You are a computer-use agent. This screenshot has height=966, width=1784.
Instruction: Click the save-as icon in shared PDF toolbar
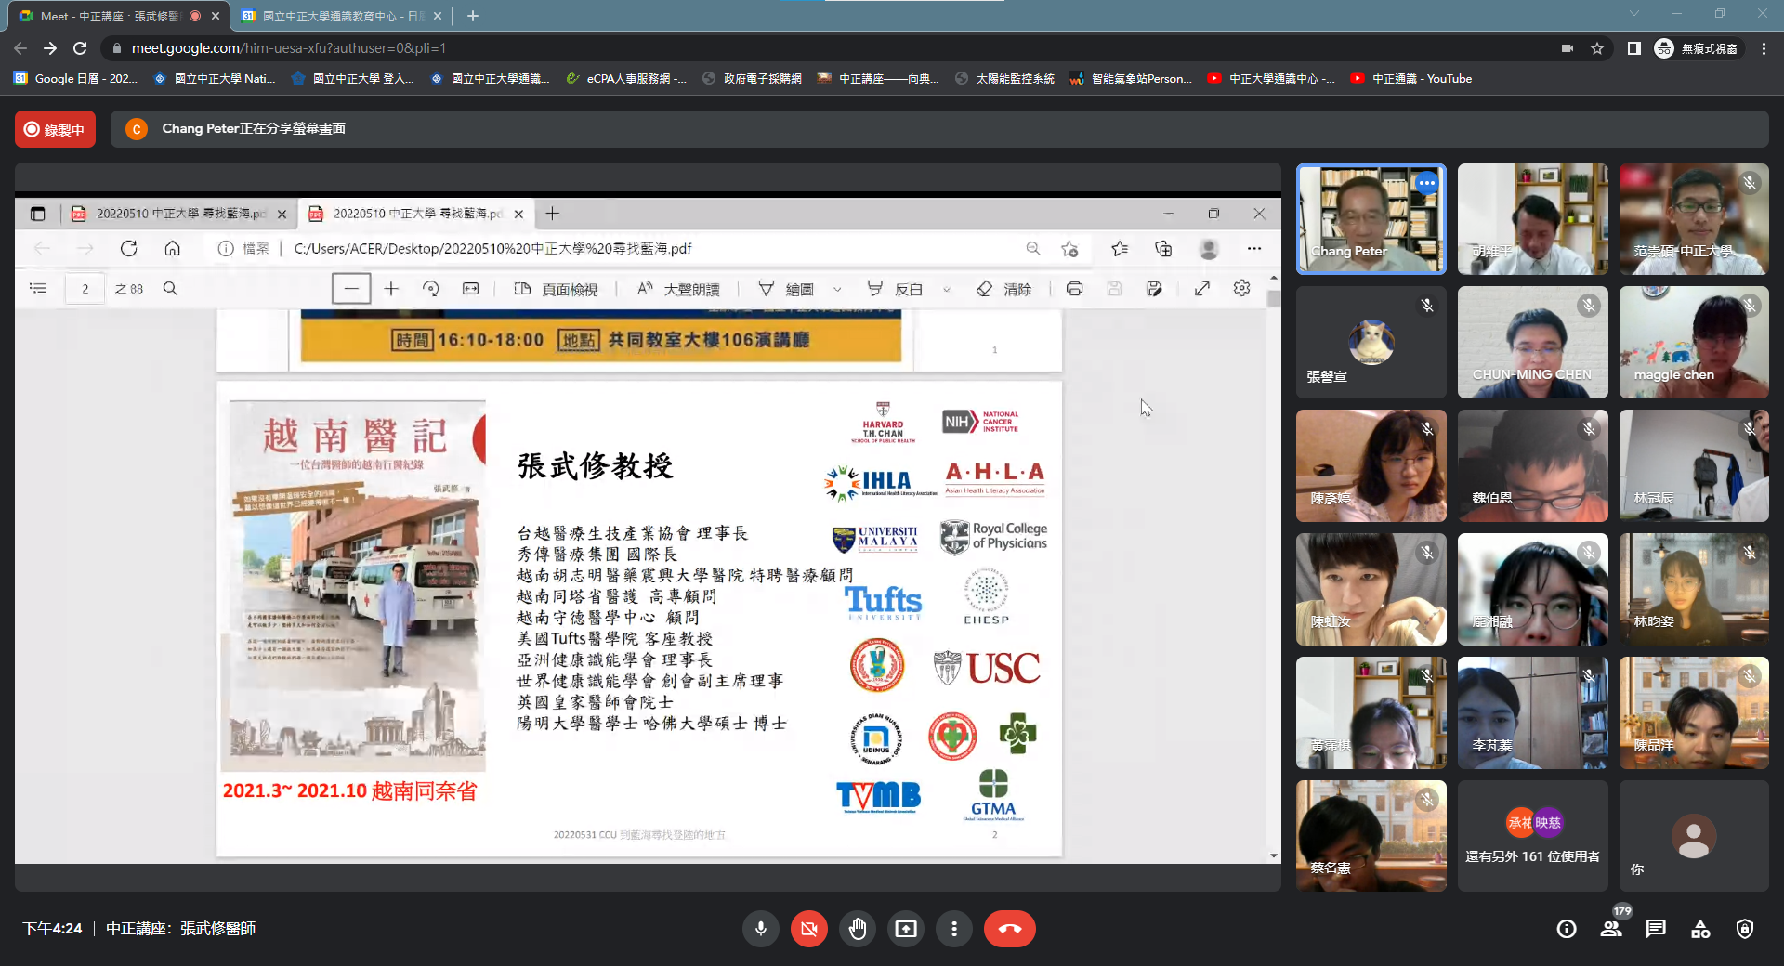[1154, 289]
